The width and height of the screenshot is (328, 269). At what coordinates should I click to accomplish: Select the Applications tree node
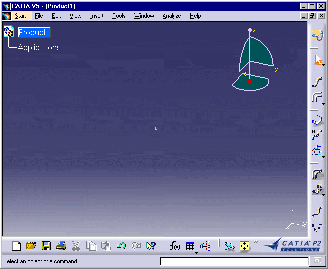pyautogui.click(x=39, y=48)
